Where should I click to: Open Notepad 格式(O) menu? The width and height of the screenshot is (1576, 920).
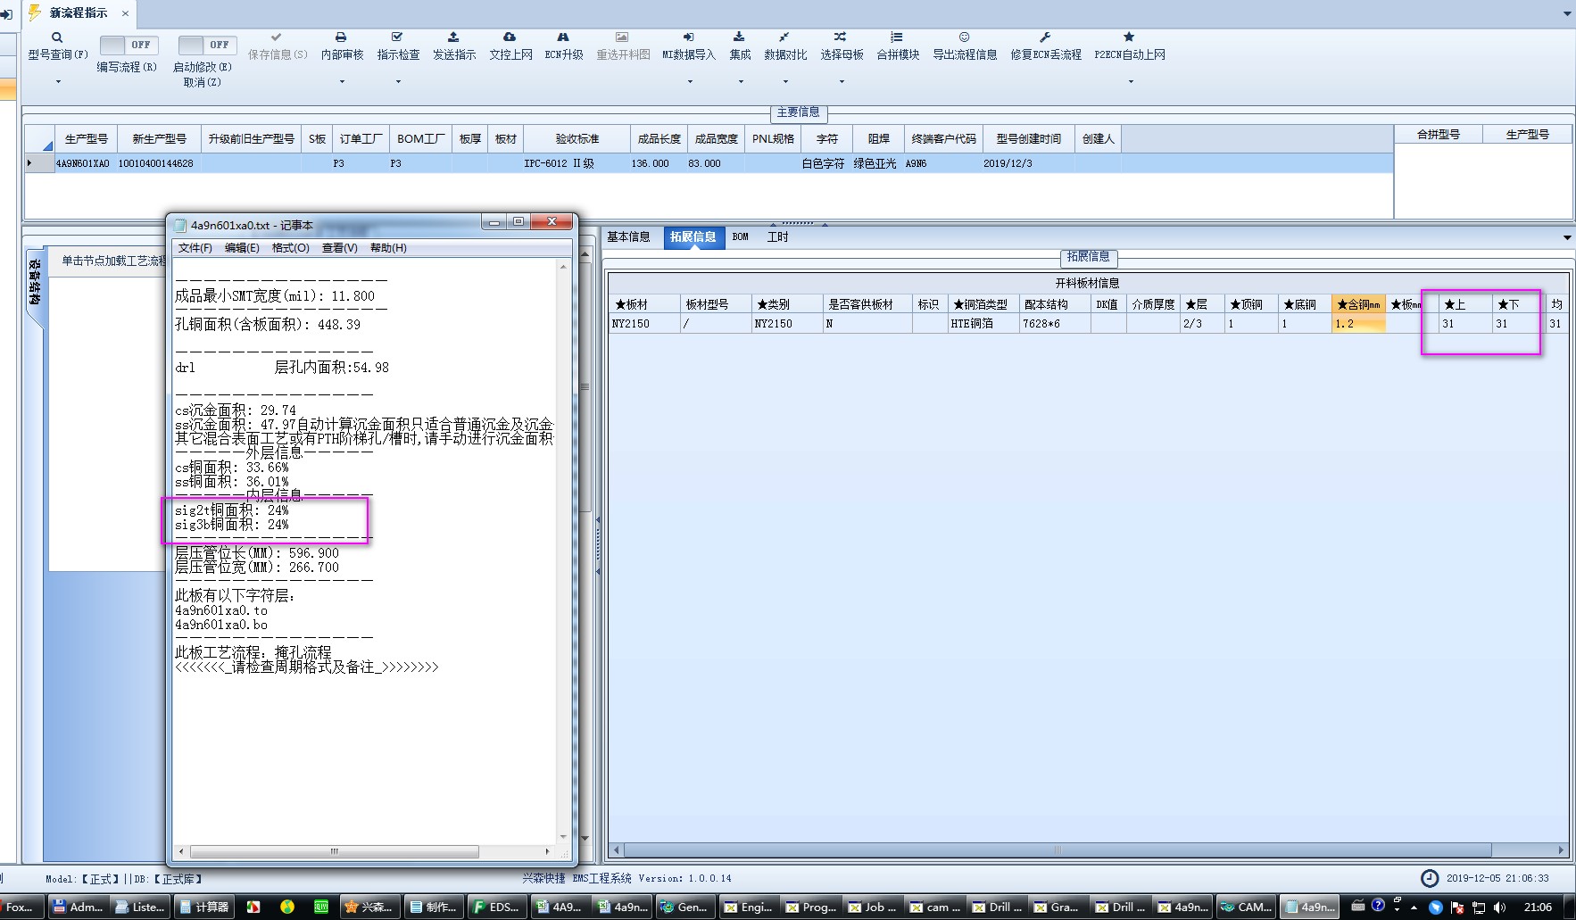(290, 248)
